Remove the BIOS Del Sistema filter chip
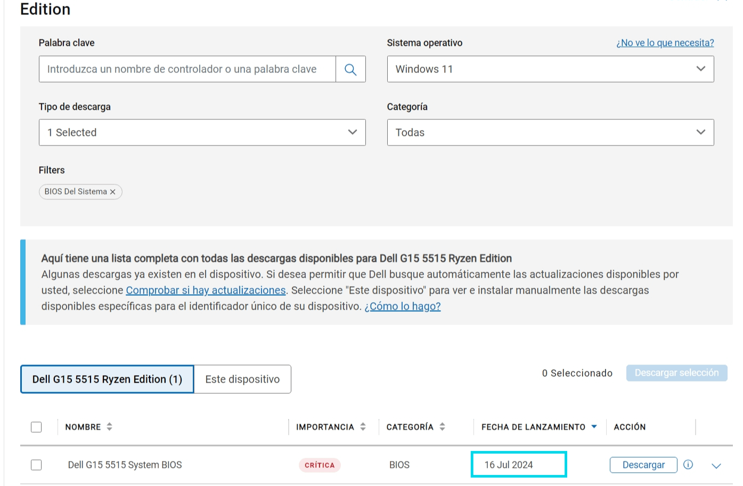 click(x=112, y=192)
